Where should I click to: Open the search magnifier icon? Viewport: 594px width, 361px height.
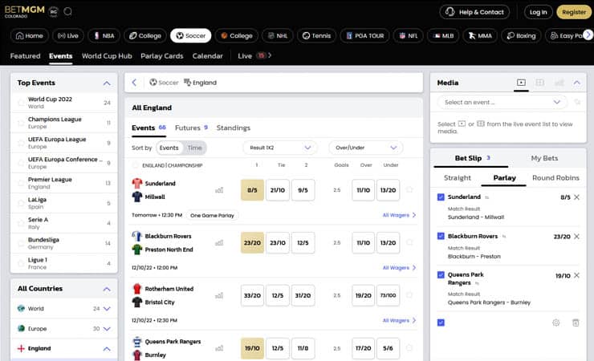[x=67, y=11]
